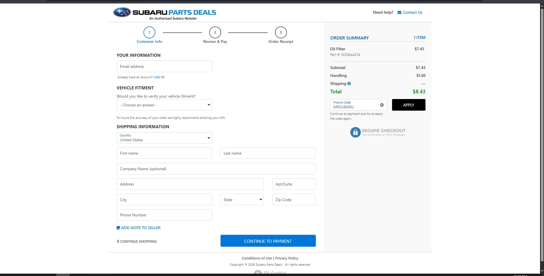This screenshot has width=544, height=276.
Task: Open the Conditions of Use link
Action: click(x=257, y=258)
